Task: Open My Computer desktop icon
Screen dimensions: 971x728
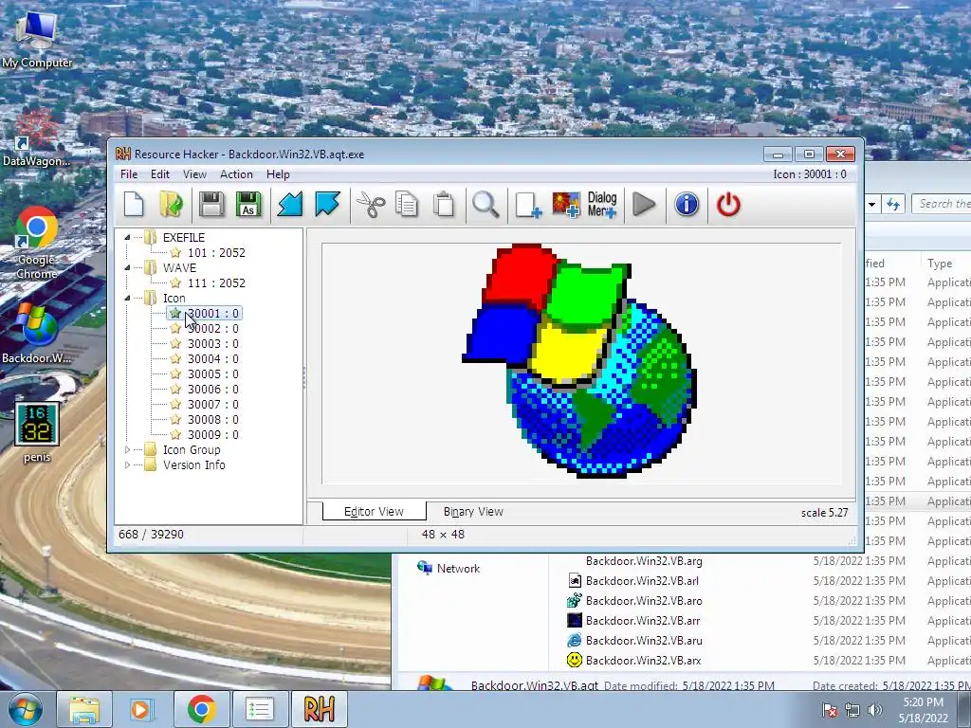Action: click(x=37, y=40)
